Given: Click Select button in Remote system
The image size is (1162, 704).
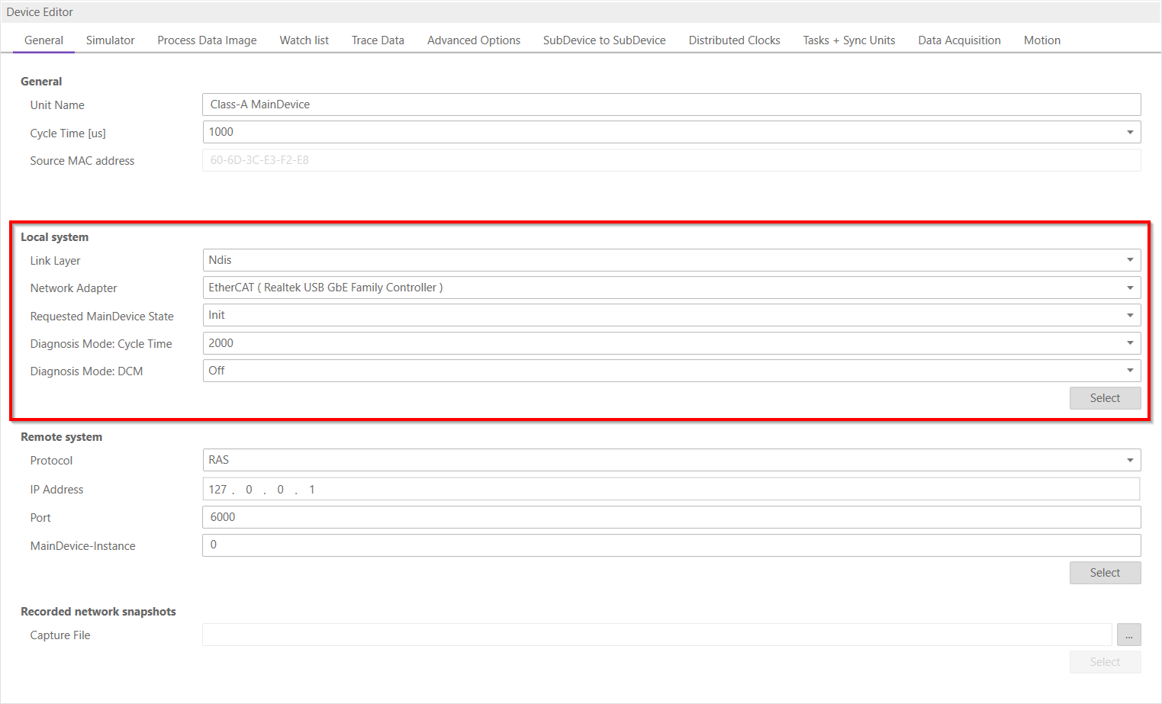Looking at the screenshot, I should coord(1105,573).
